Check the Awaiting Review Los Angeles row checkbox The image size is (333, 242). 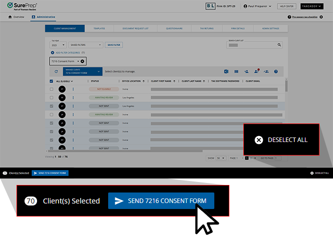52,97
